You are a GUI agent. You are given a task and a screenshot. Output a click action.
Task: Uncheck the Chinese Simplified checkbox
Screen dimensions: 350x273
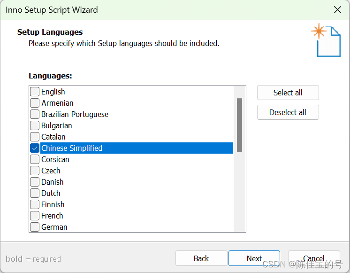click(x=35, y=148)
